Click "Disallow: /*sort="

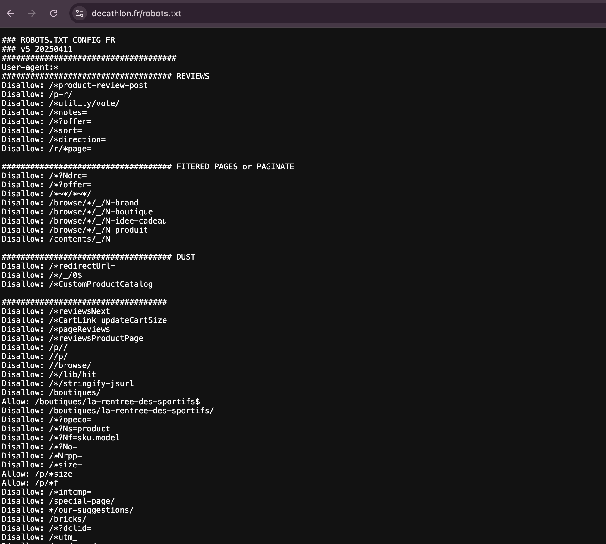click(42, 130)
